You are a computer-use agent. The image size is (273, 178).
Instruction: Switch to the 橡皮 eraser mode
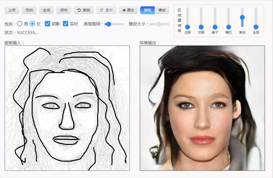162,10
